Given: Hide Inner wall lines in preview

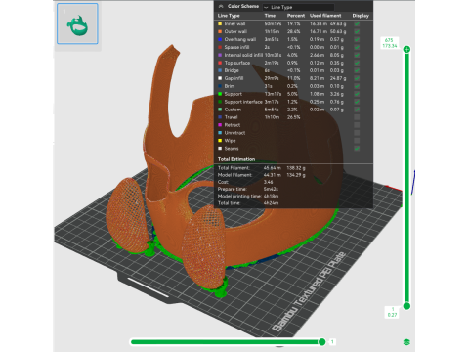Looking at the screenshot, I should 357,23.
